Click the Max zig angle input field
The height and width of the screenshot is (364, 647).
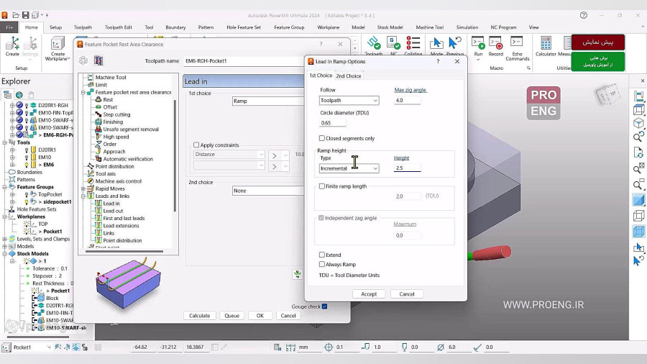408,100
